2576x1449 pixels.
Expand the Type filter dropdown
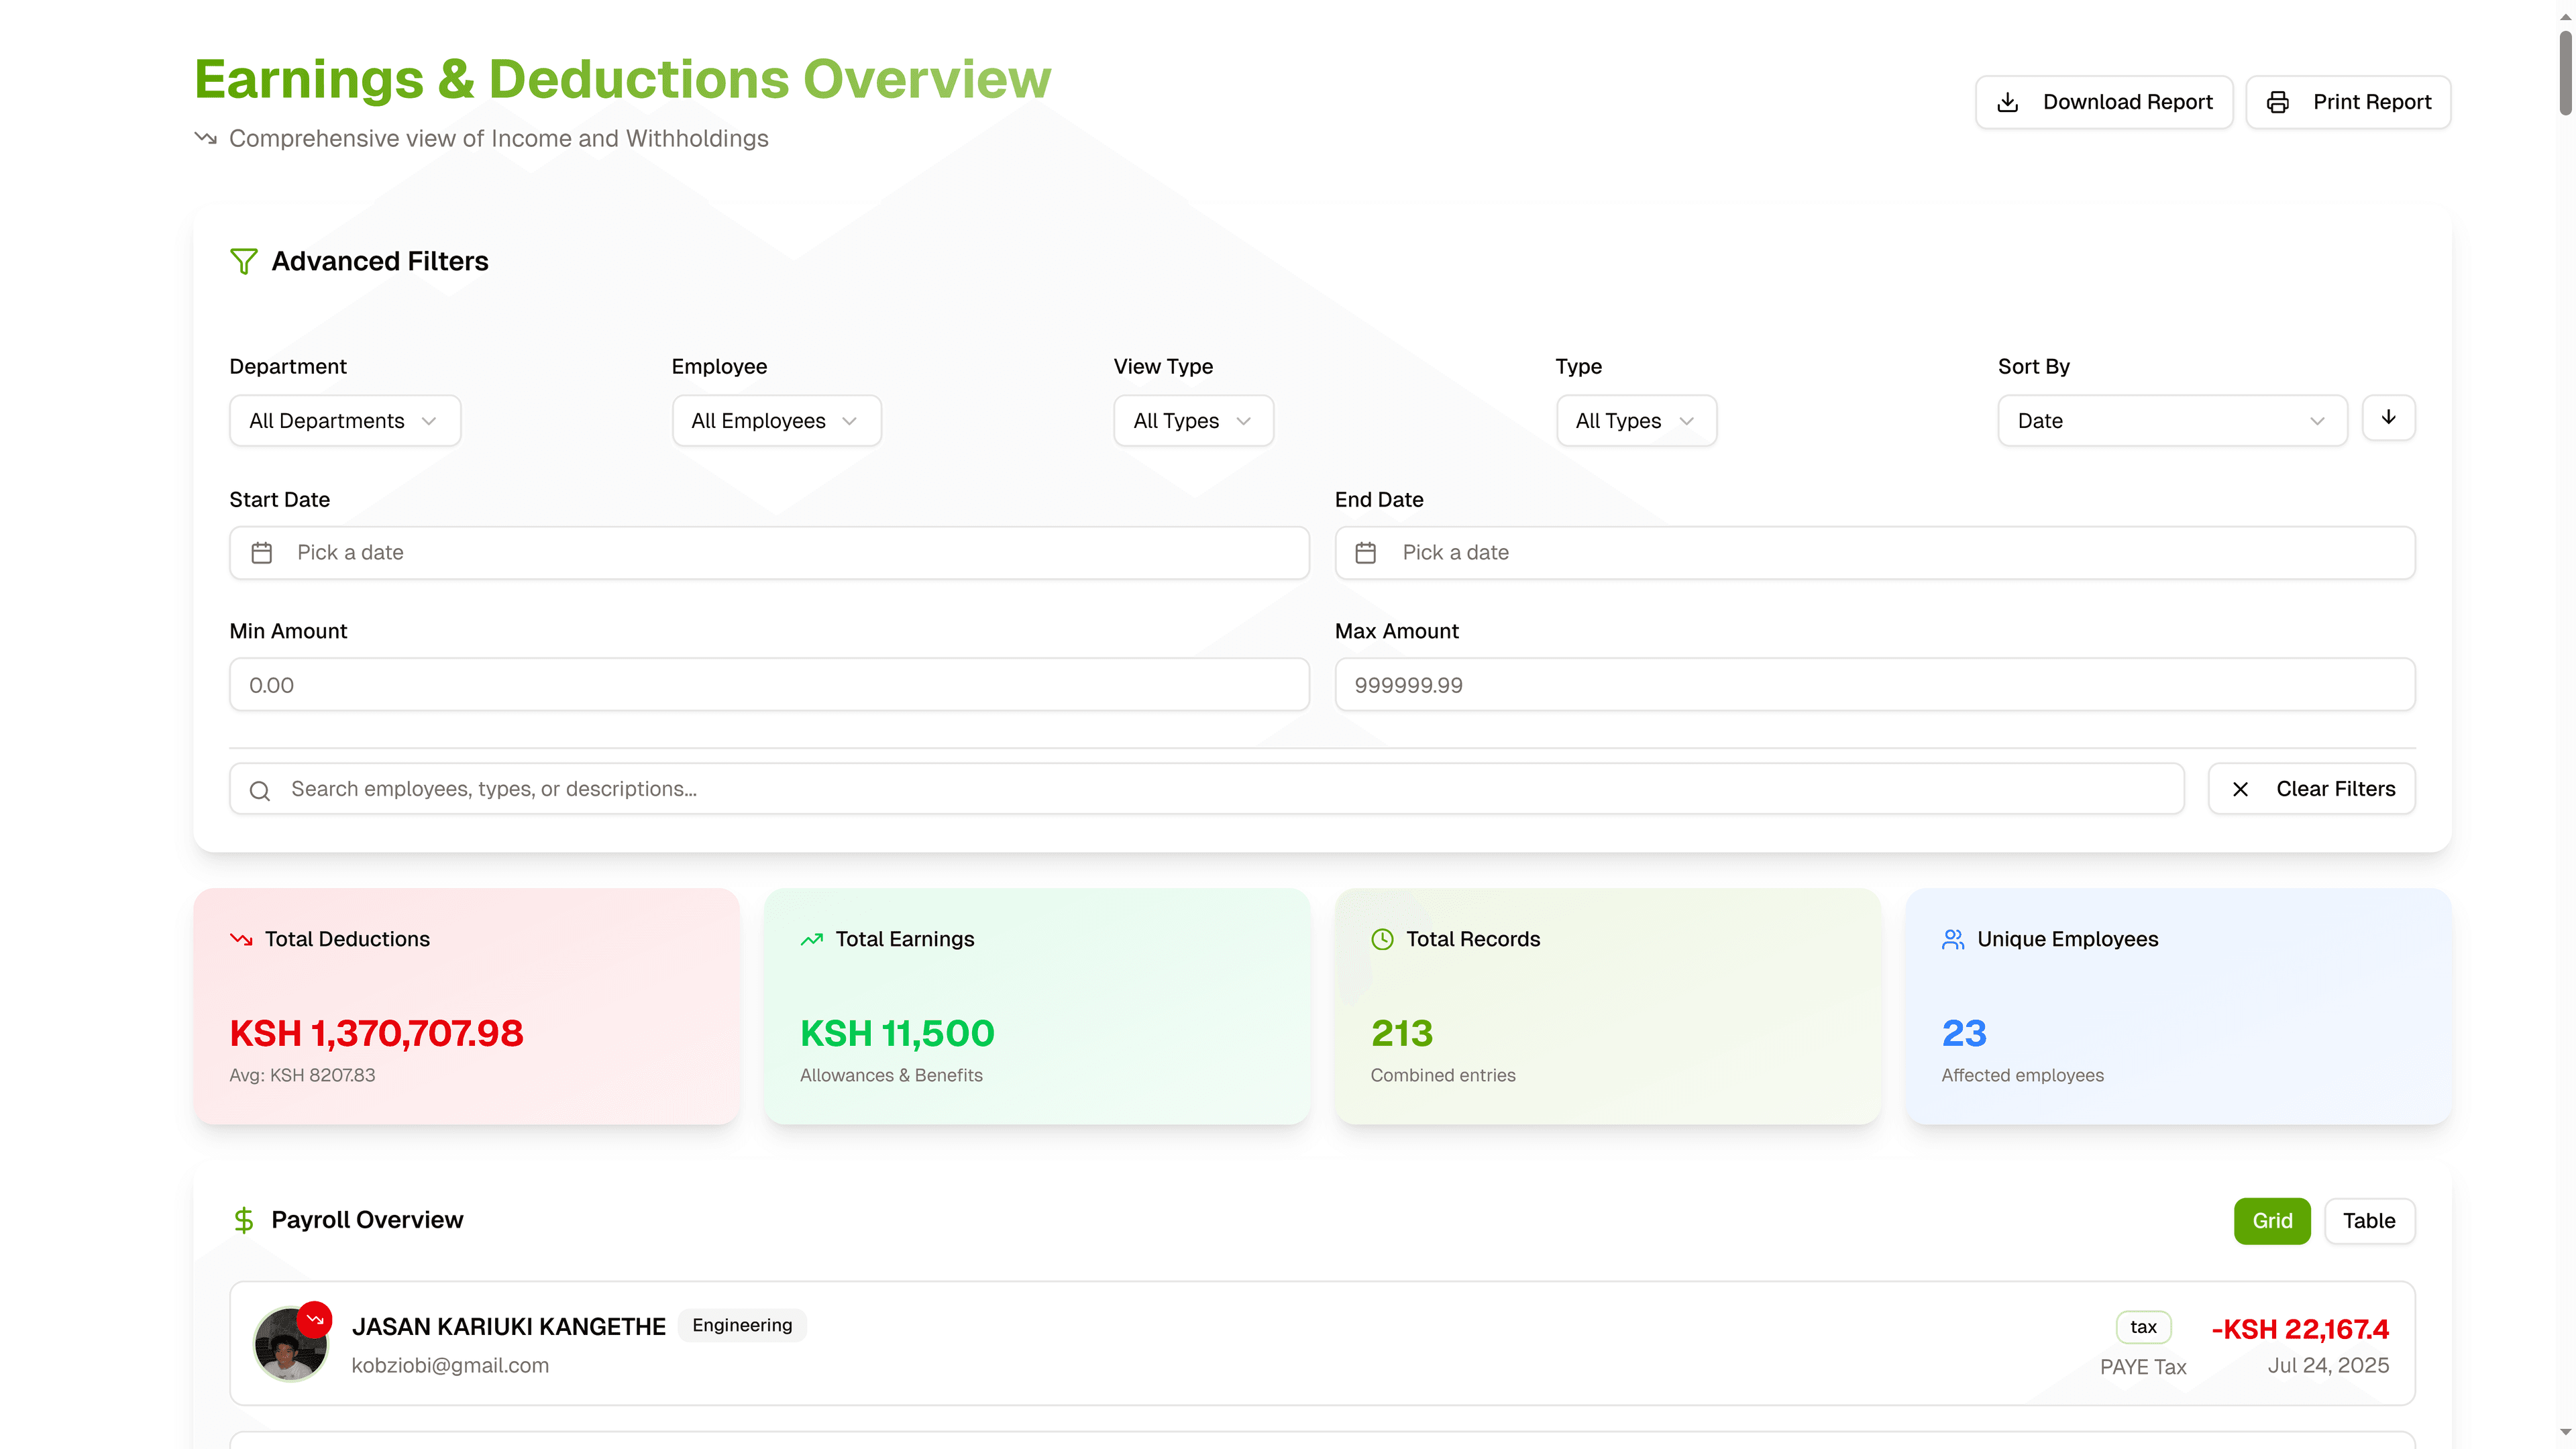tap(1636, 421)
